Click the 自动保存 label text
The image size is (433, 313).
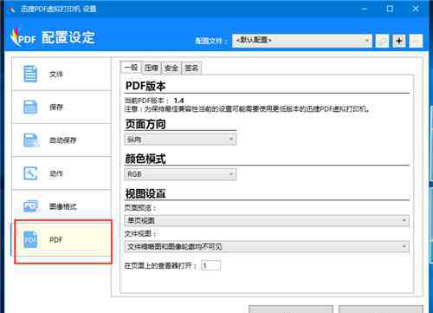tap(63, 140)
